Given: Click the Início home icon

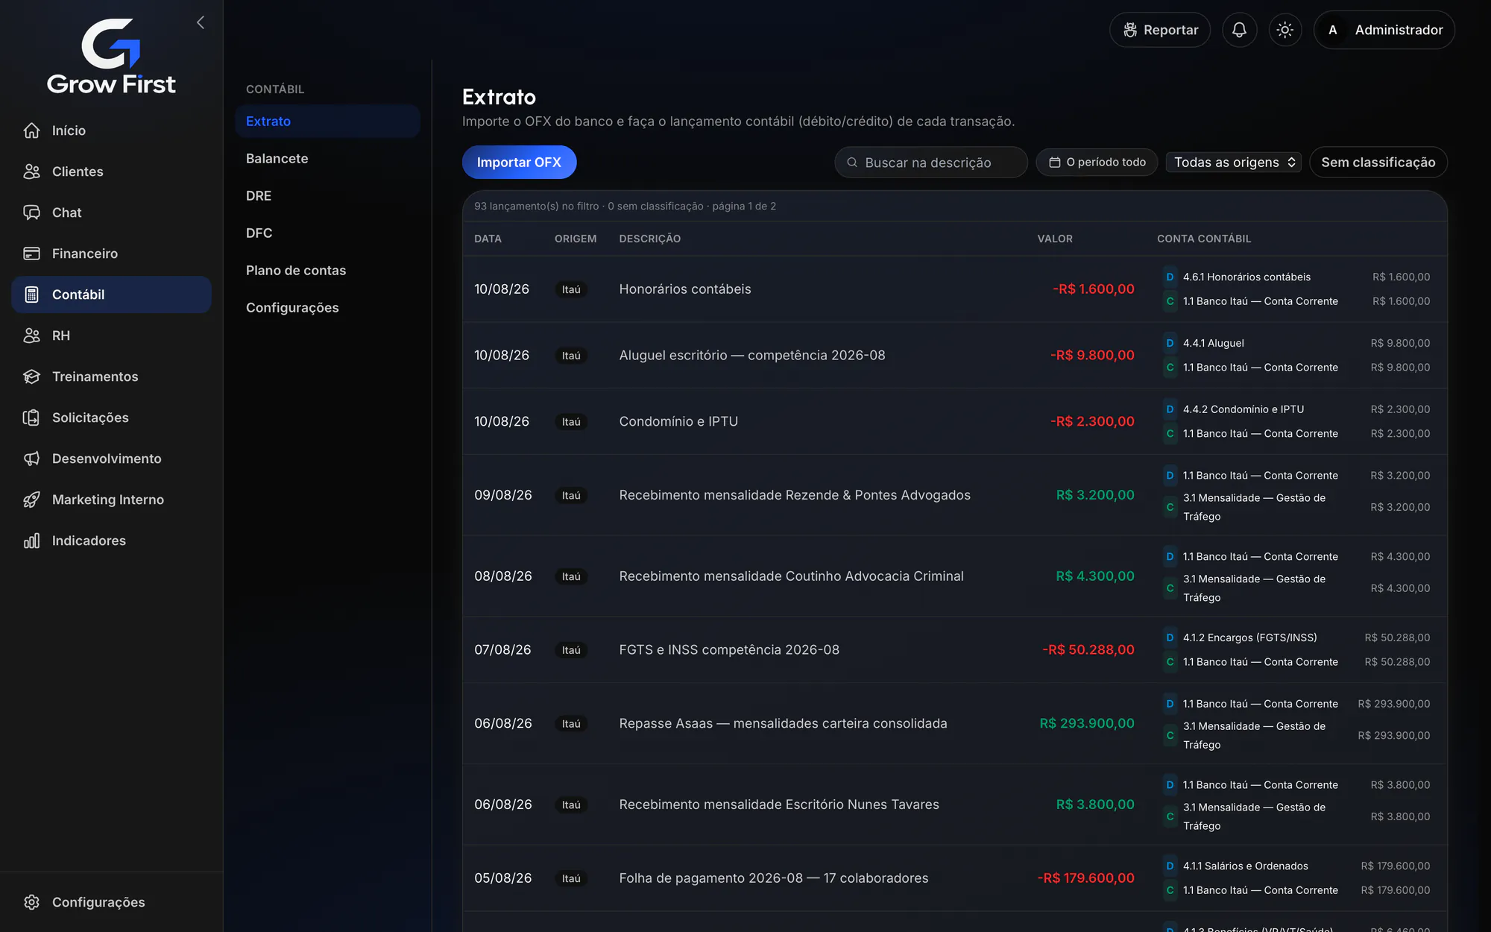Looking at the screenshot, I should point(31,130).
